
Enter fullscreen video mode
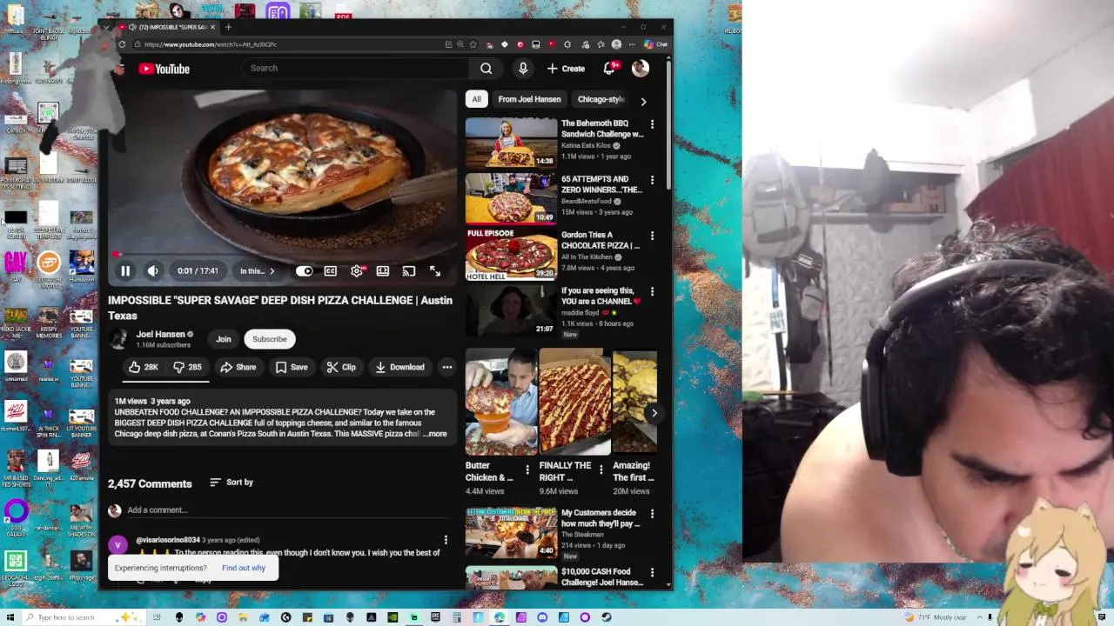[x=435, y=271]
